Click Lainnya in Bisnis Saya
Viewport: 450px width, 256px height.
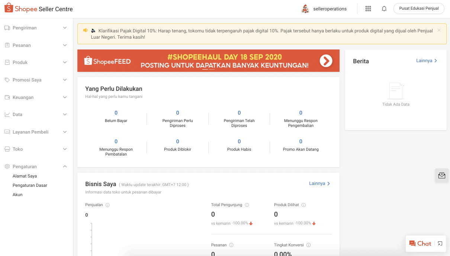(x=319, y=183)
